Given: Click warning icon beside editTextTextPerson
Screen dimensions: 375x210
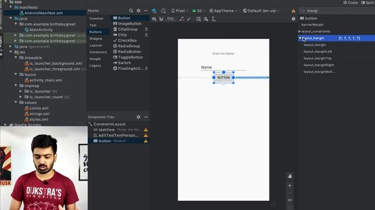Looking at the screenshot, I should click(x=146, y=135).
